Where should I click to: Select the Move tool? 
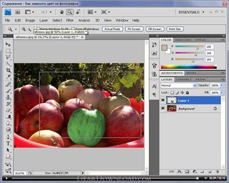point(8,44)
